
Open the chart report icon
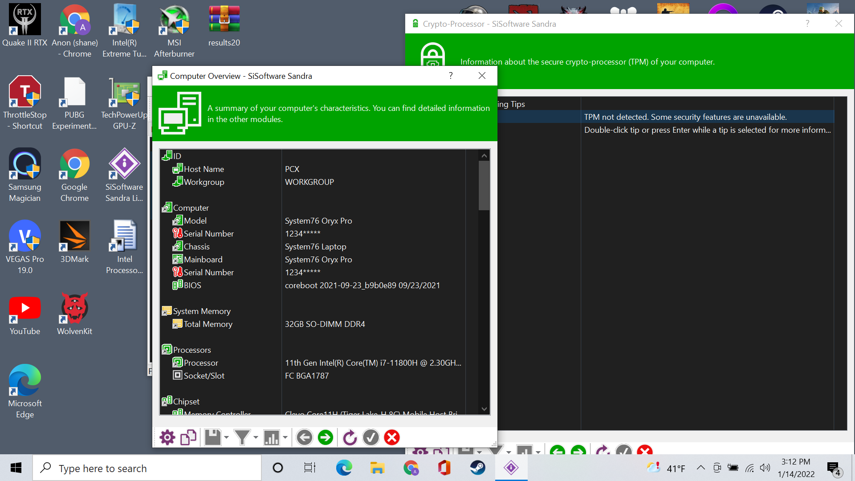272,437
